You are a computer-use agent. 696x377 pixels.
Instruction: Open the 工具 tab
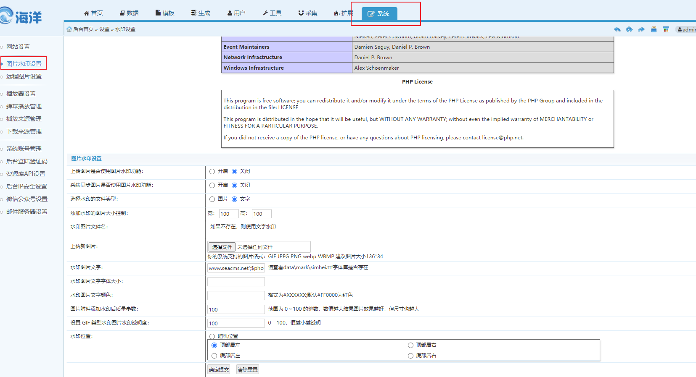(272, 13)
